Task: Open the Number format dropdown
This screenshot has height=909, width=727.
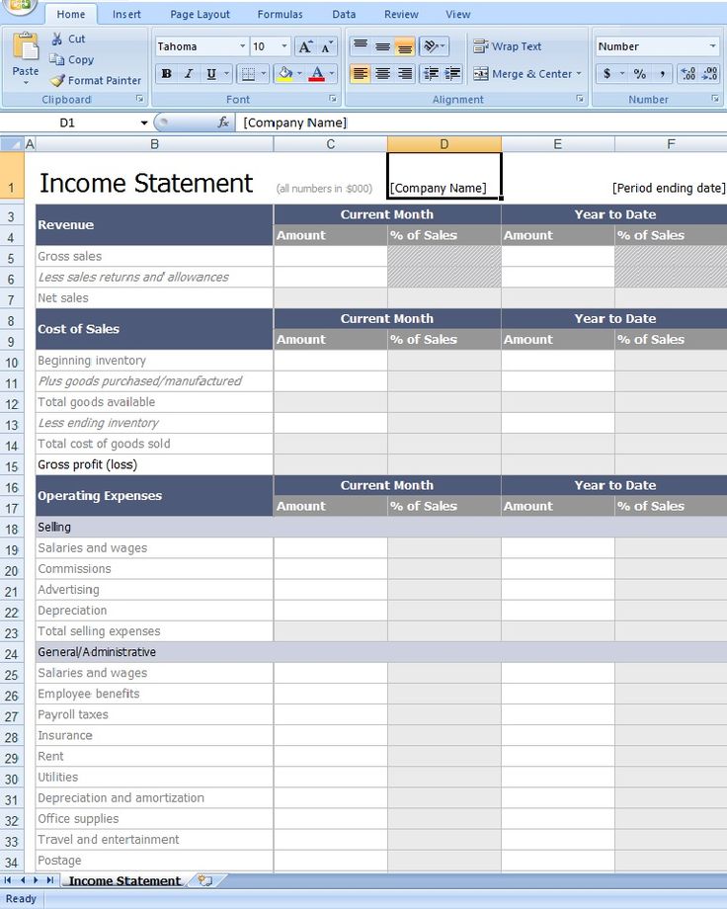Action: pyautogui.click(x=712, y=46)
